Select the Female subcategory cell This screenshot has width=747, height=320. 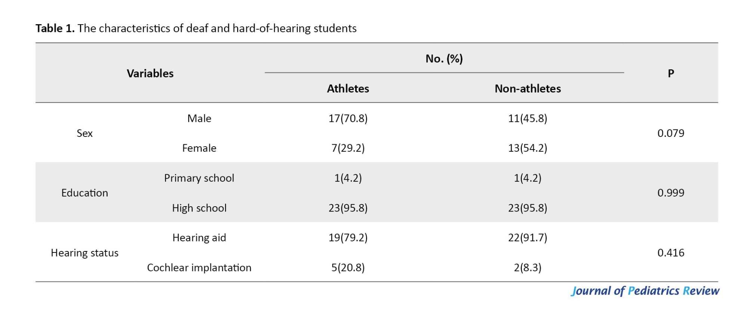(199, 148)
